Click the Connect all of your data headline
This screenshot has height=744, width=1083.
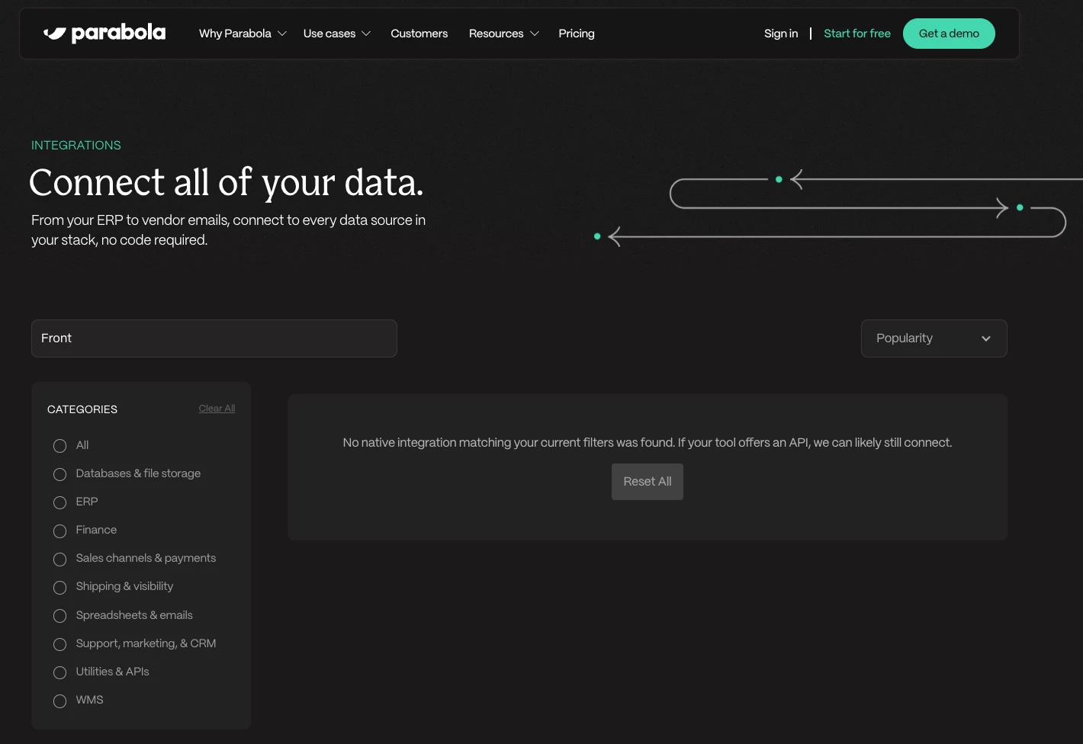point(226,183)
